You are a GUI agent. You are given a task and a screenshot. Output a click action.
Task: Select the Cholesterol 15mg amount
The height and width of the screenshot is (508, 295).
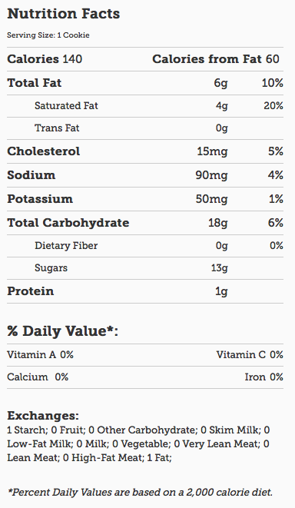point(213,151)
